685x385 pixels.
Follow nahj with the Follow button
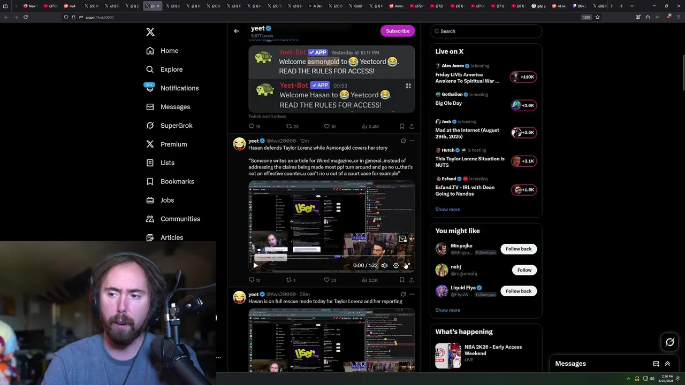[x=524, y=270]
